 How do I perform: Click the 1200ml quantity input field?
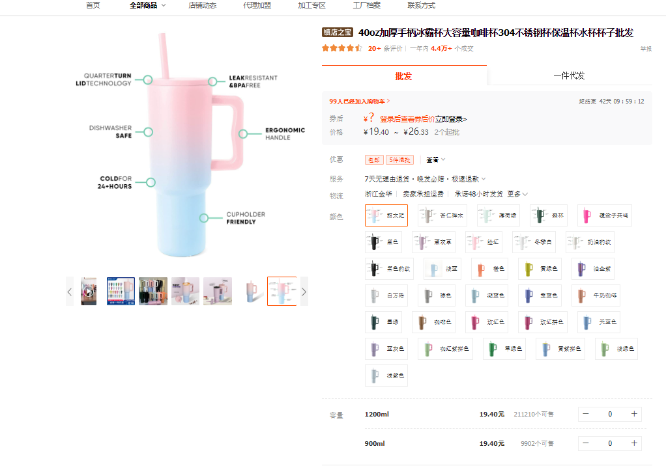(610, 414)
